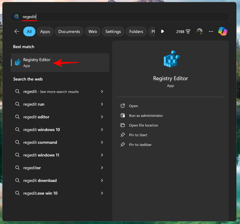Expand chevron for 'regedit editor'
This screenshot has height=224, width=240.
click(102, 117)
